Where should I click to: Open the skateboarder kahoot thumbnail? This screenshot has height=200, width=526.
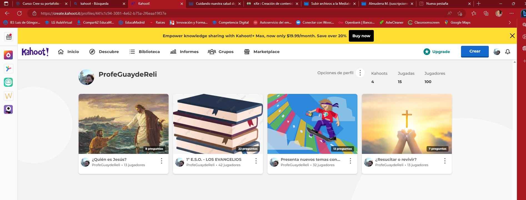pos(312,124)
